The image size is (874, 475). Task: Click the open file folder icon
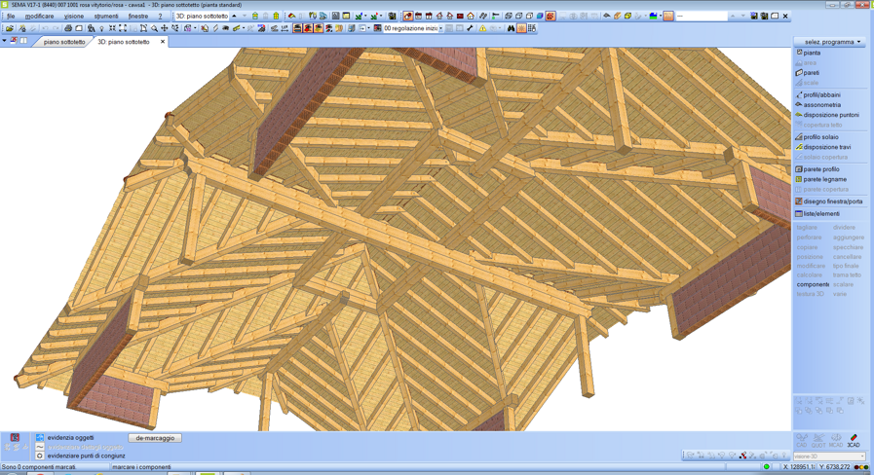pos(10,28)
